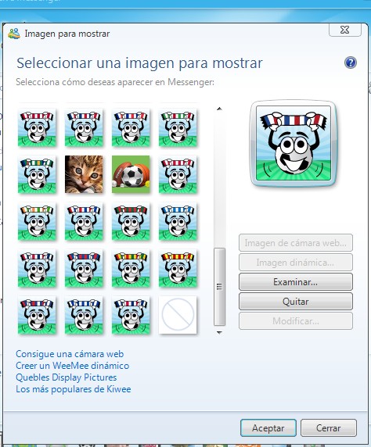Image resolution: width=371 pixels, height=447 pixels.
Task: Remove picture with the Quitar button
Action: pyautogui.click(x=296, y=302)
